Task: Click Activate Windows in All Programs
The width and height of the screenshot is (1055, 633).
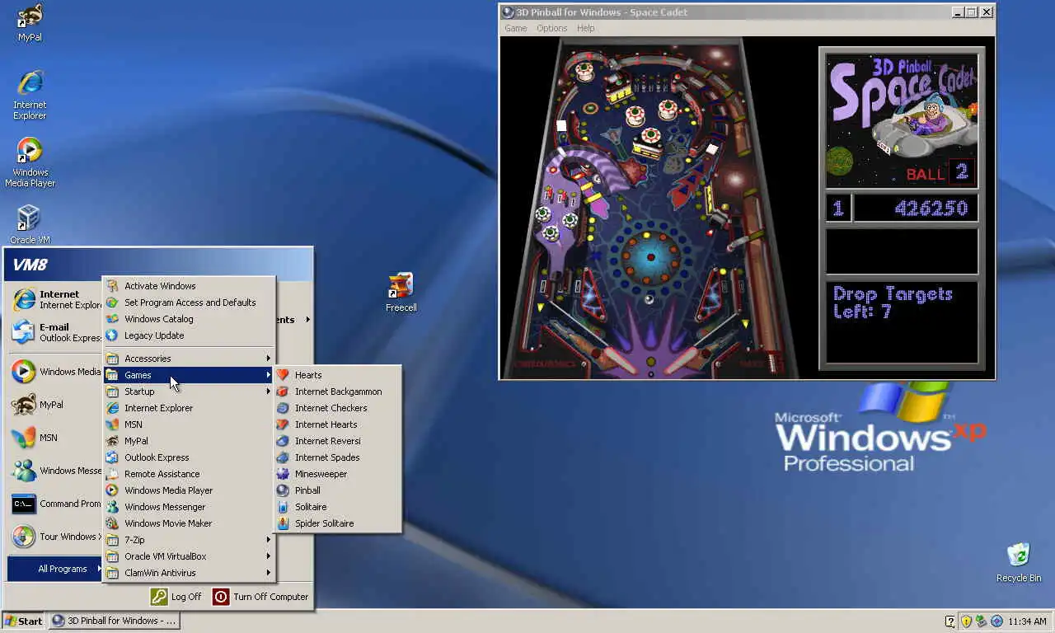Action: pos(189,286)
